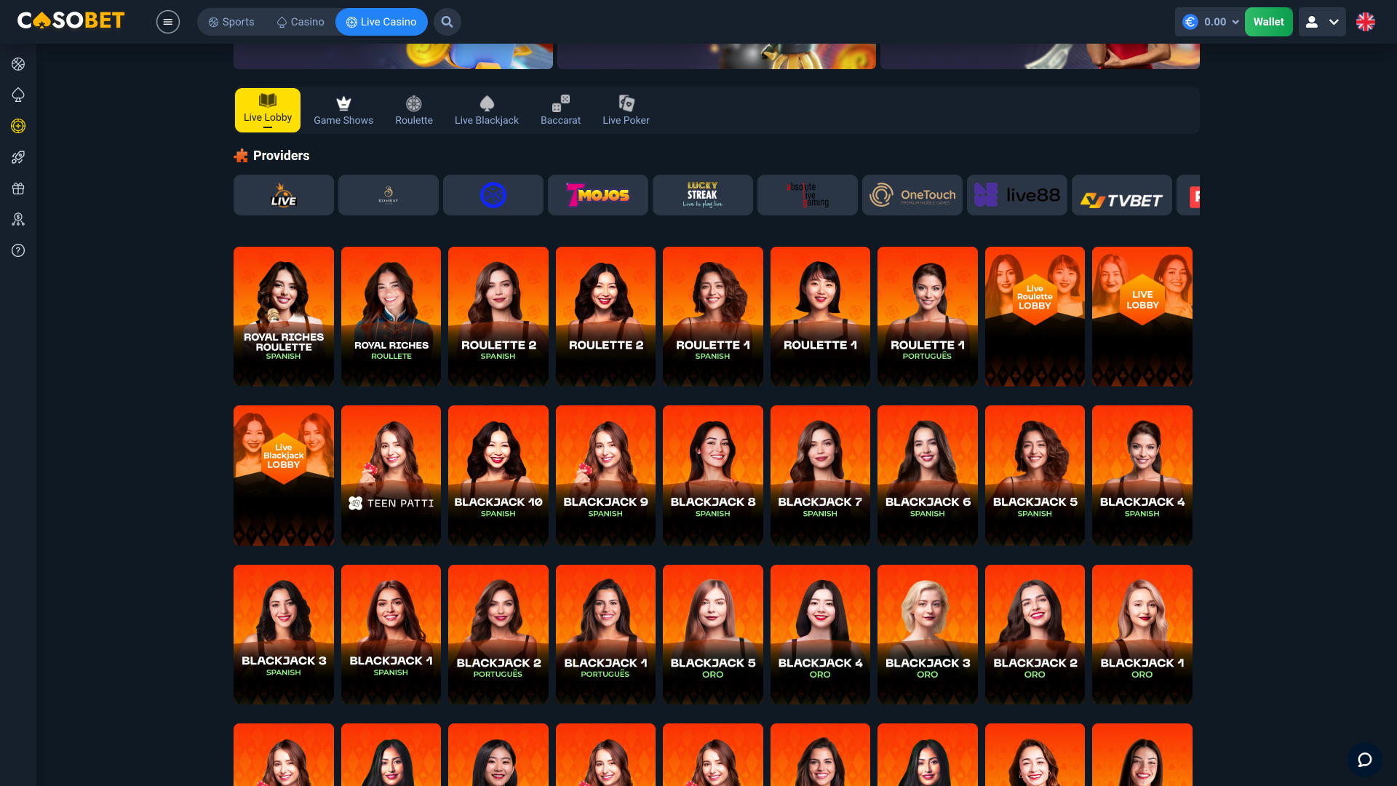Switch to the Game Shows category tab

(343, 110)
